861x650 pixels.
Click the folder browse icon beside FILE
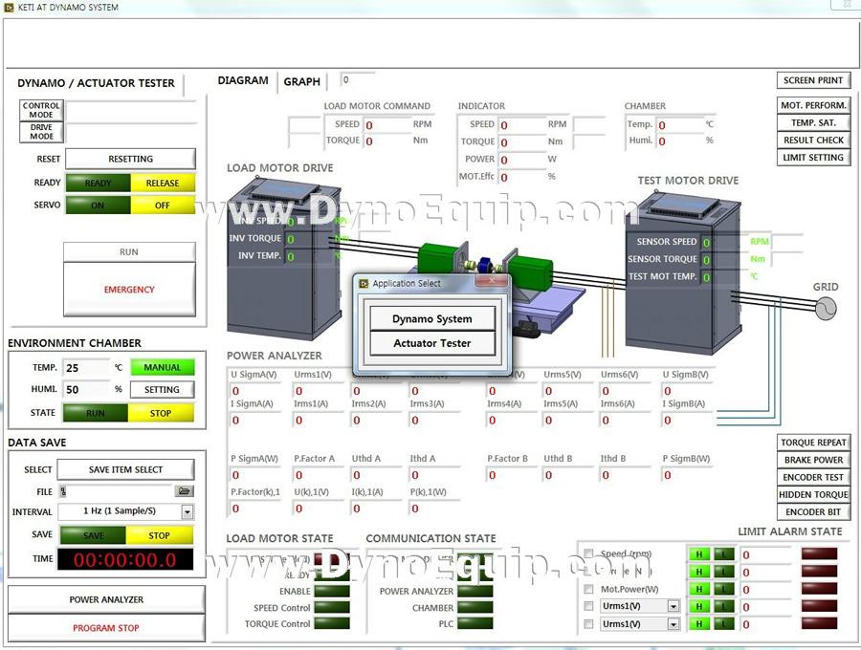(x=185, y=491)
